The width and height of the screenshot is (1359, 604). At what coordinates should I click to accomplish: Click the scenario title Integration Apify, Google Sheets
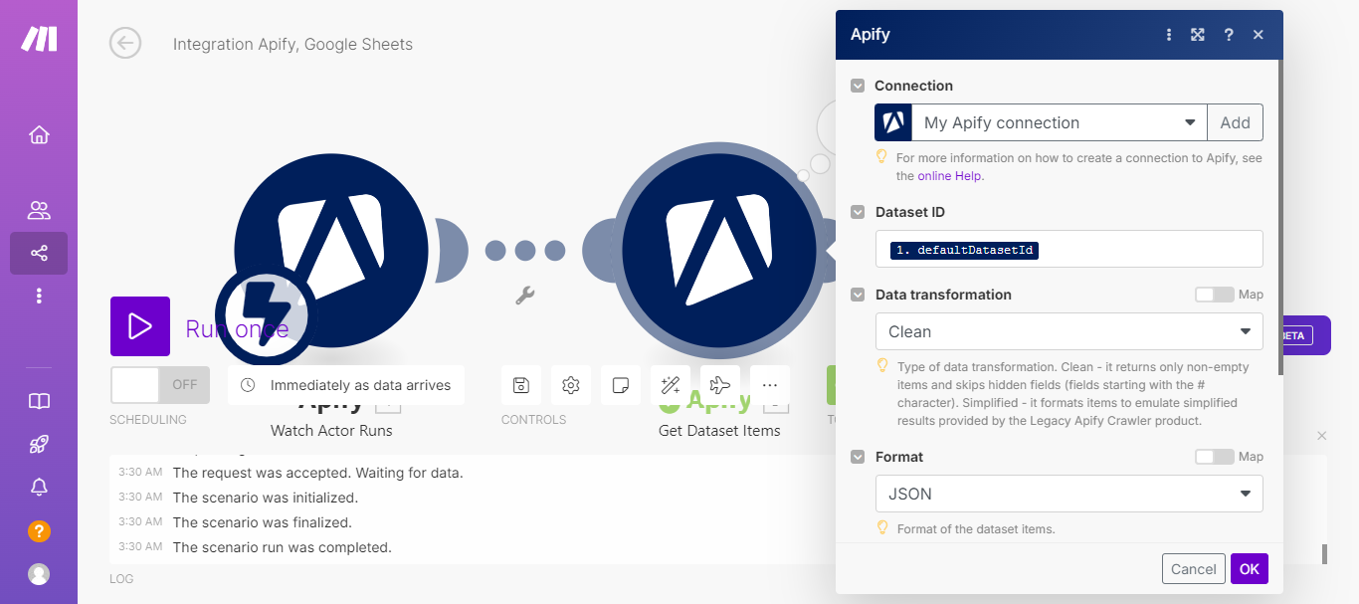pyautogui.click(x=292, y=44)
